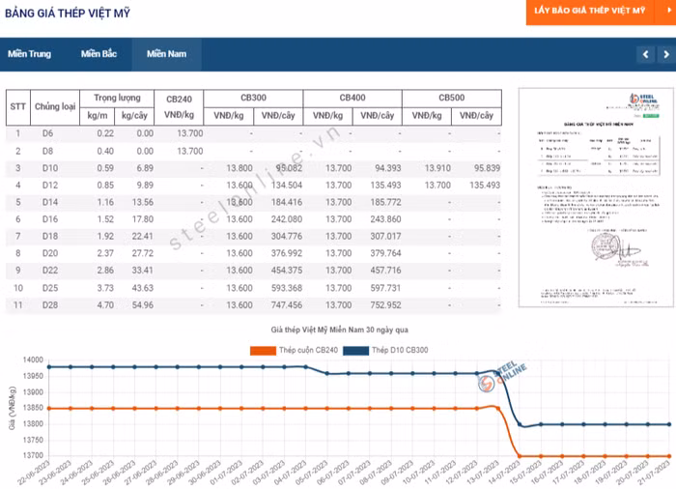Click the CB500 column header
Screen dimensions: 676x489
451,98
